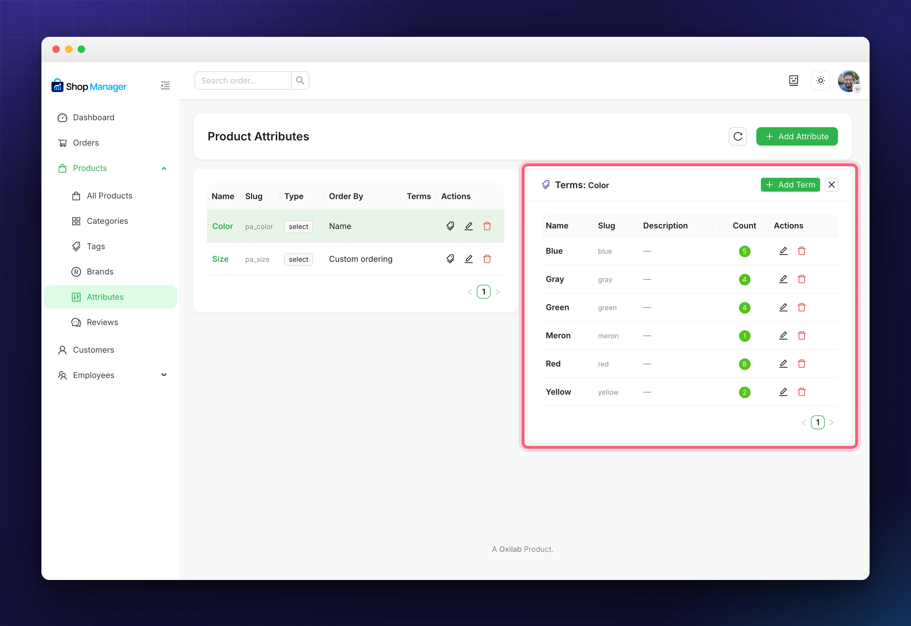Edit the Color attribute
Image resolution: width=911 pixels, height=626 pixels.
469,226
